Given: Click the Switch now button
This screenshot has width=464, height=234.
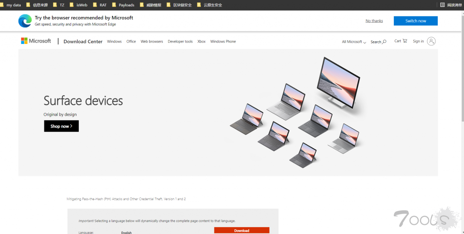Looking at the screenshot, I should coord(416,21).
